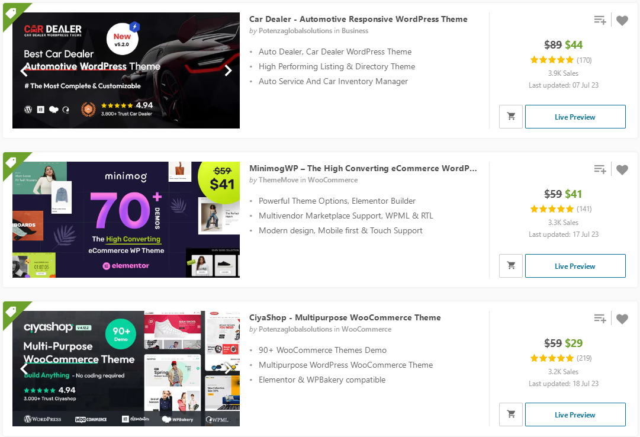Add CiyaShop theme to collection

pyautogui.click(x=600, y=319)
